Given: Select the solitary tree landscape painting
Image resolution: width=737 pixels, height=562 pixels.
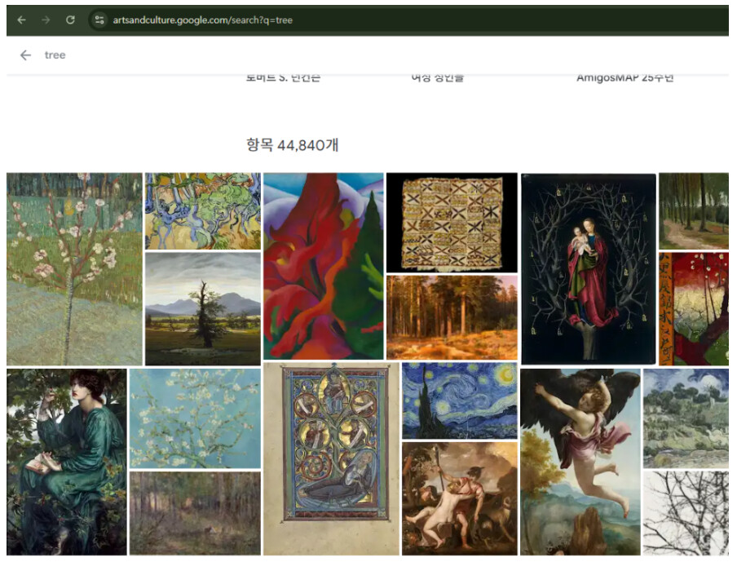Looking at the screenshot, I should click(202, 308).
